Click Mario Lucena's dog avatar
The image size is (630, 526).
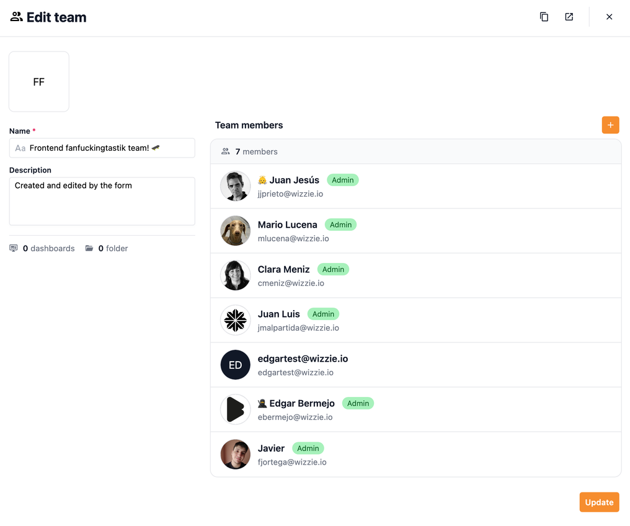pos(235,231)
